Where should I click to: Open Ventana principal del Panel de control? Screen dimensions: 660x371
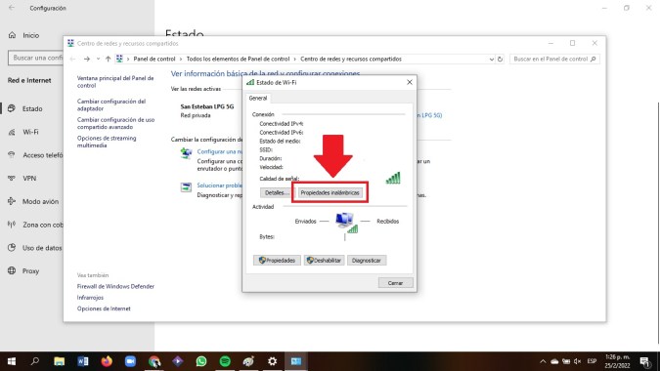[115, 81]
